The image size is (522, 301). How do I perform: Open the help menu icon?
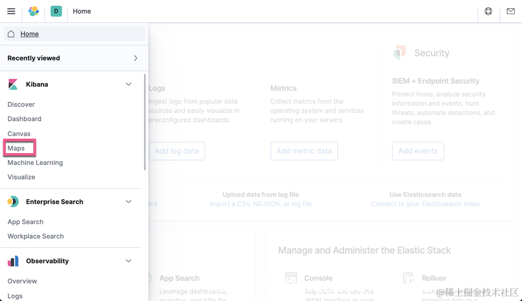[488, 11]
